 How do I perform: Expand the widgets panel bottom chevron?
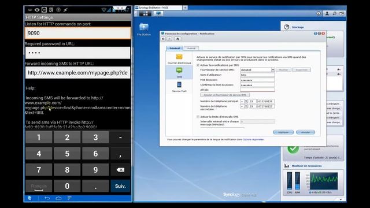point(341,199)
